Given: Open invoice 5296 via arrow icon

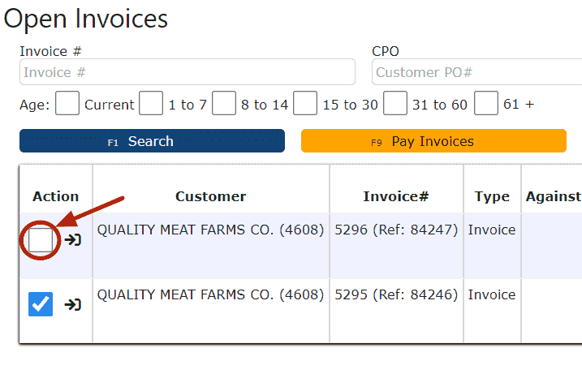Looking at the screenshot, I should (73, 240).
